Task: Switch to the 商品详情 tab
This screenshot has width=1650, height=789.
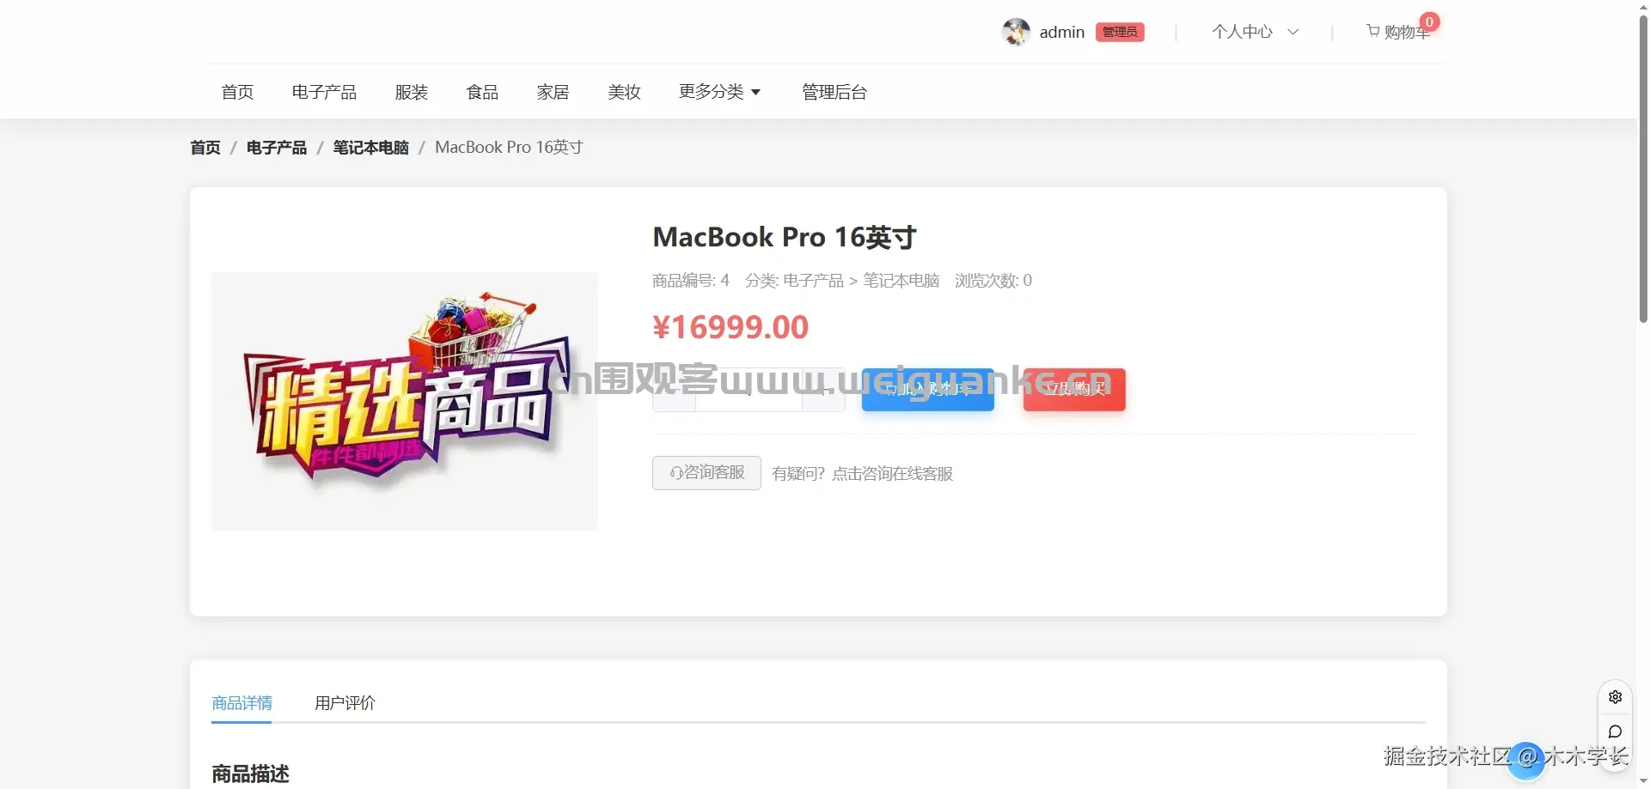Action: click(x=241, y=703)
